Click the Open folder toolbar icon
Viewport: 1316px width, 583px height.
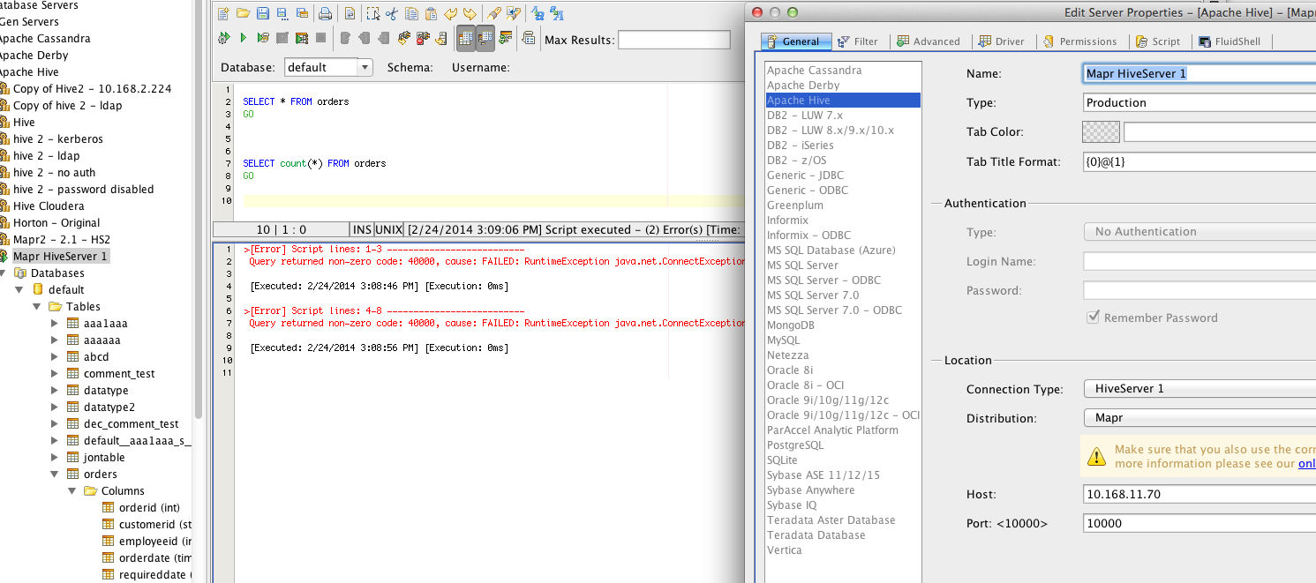[x=243, y=14]
